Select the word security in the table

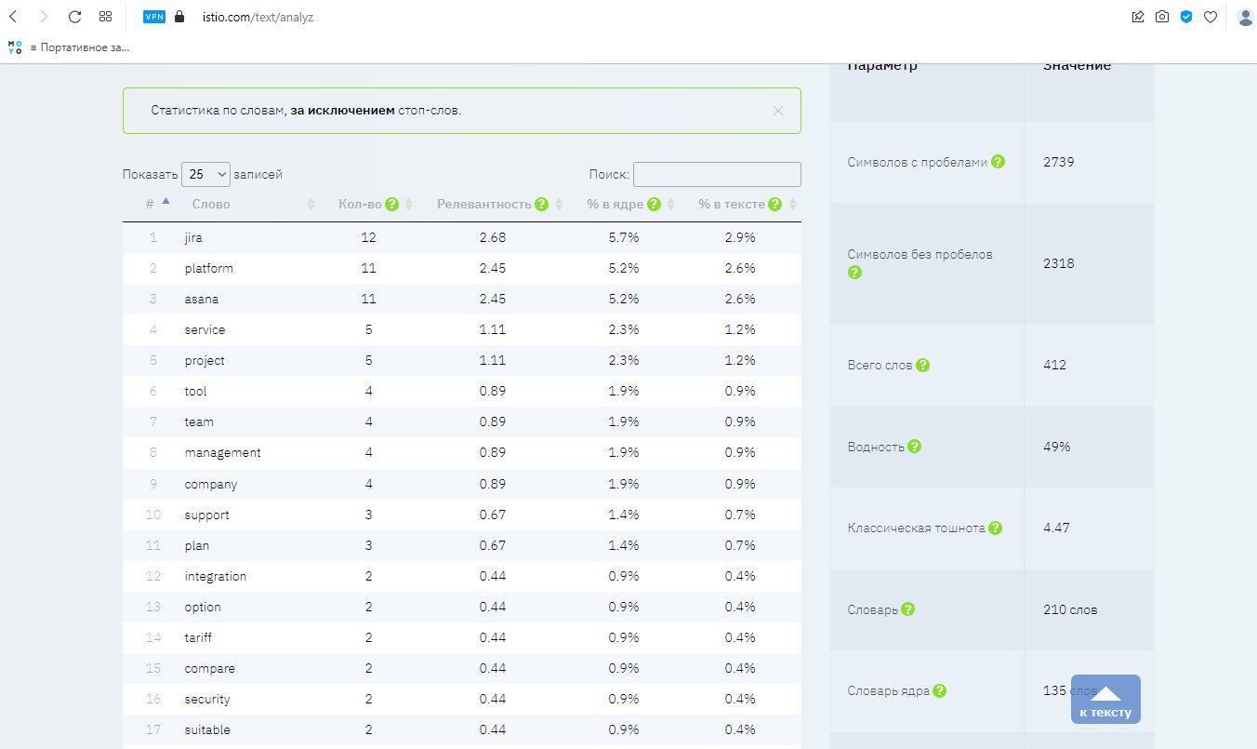coord(207,699)
